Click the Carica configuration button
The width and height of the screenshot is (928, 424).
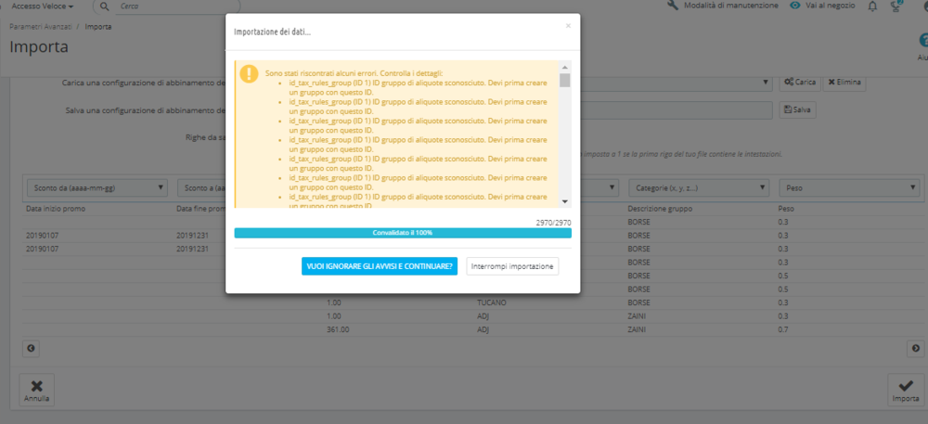coord(800,83)
